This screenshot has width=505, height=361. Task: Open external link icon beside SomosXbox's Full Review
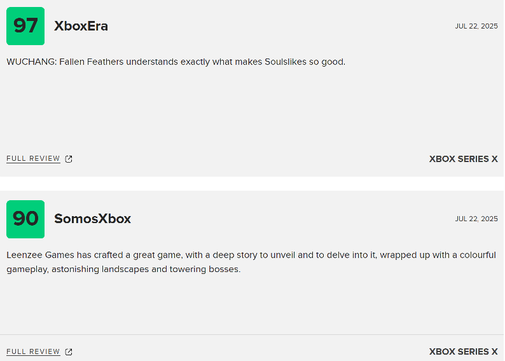point(69,351)
